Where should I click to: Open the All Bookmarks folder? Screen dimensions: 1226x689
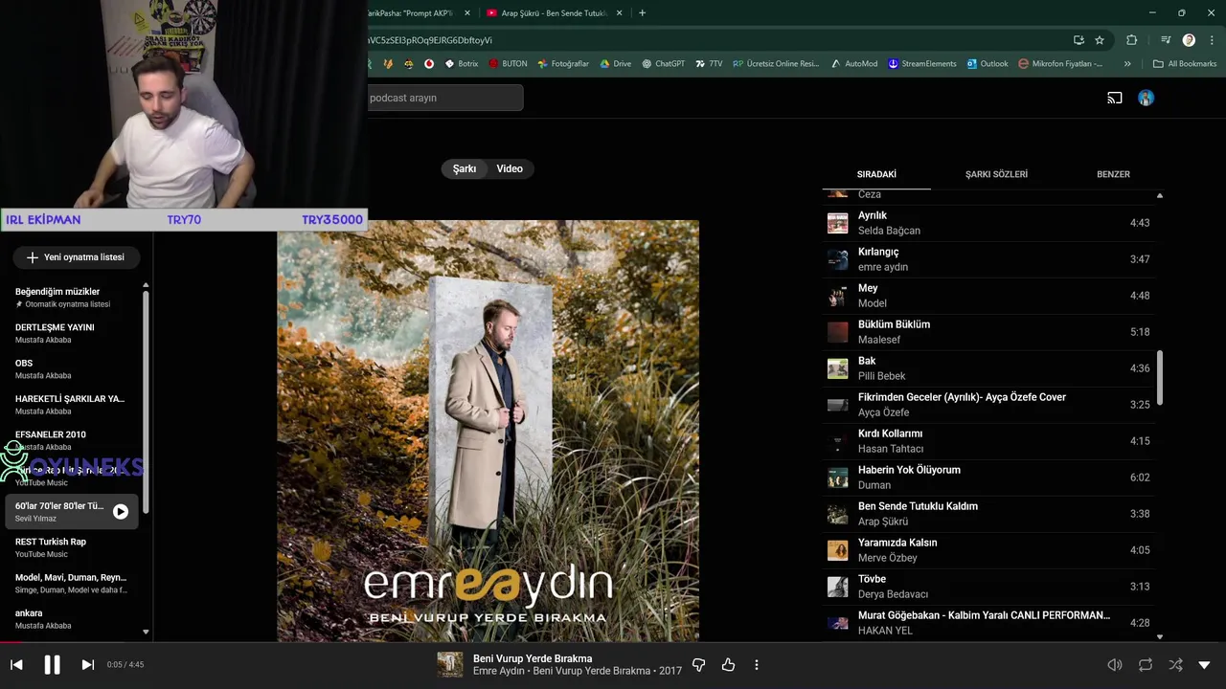pos(1185,64)
